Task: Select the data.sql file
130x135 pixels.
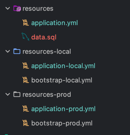Action: point(44,37)
